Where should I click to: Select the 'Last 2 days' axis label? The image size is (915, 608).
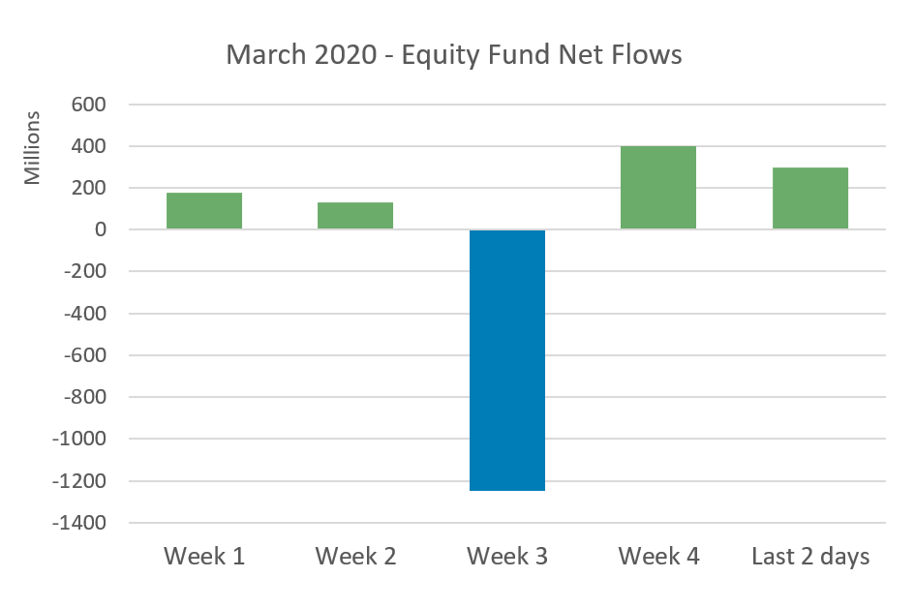coord(810,557)
